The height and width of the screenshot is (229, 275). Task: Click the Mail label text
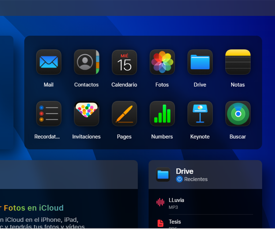click(x=48, y=85)
